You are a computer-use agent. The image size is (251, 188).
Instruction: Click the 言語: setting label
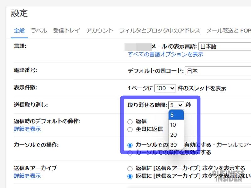(20, 46)
